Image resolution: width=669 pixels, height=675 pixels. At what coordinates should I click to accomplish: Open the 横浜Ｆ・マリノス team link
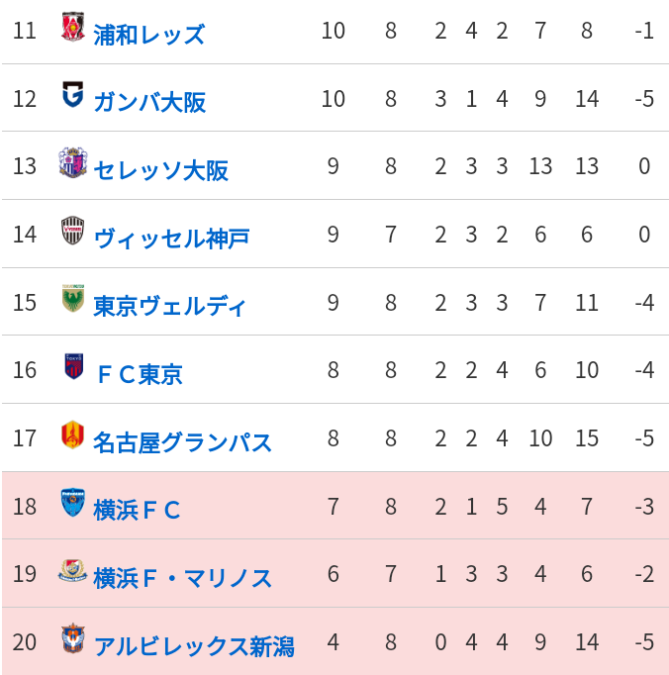coord(182,578)
